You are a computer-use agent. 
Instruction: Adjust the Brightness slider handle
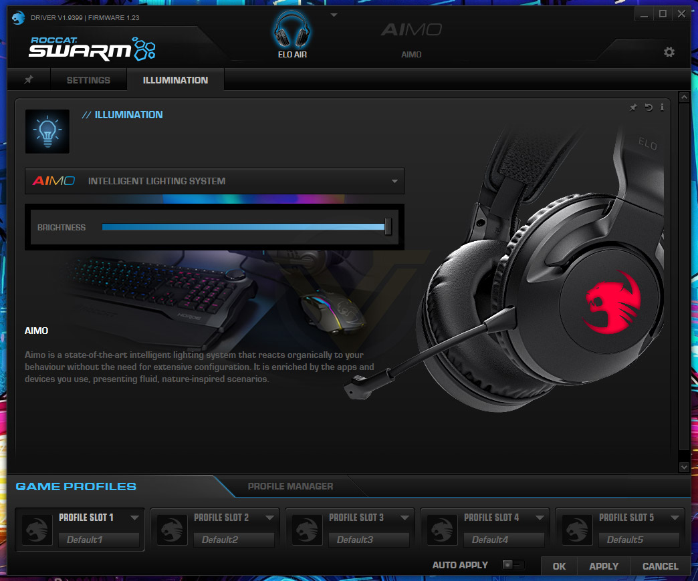pyautogui.click(x=388, y=226)
